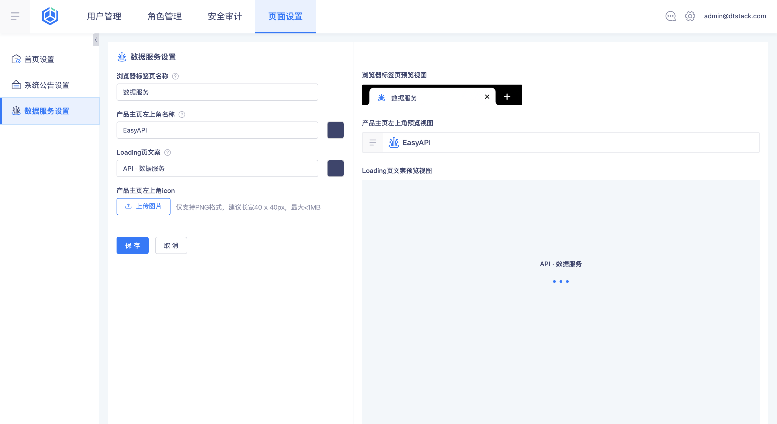Click help icon beside Loading页文案
The image size is (777, 424).
point(167,152)
